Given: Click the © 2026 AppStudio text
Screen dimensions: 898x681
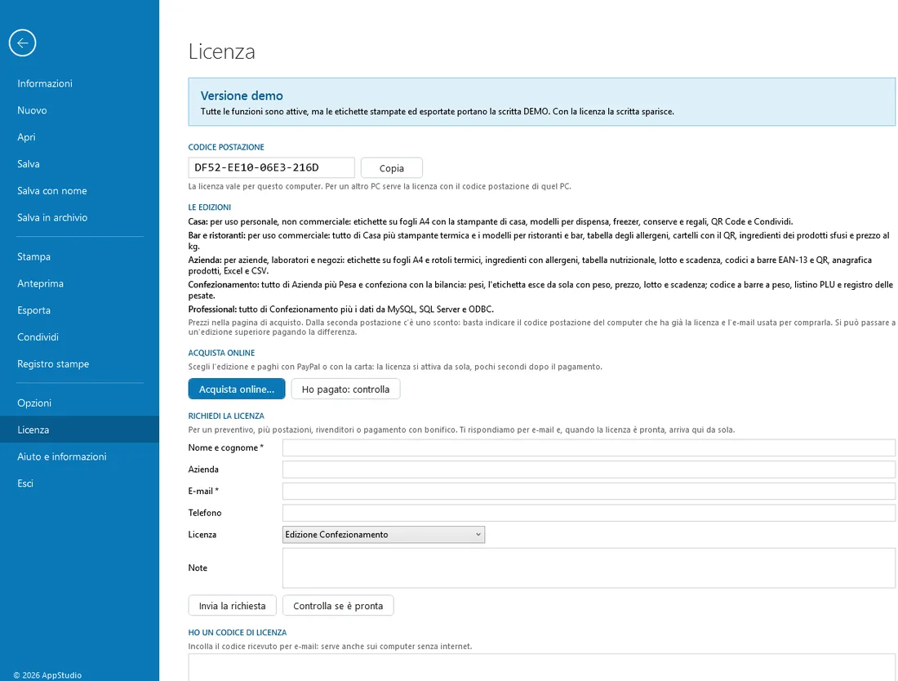Looking at the screenshot, I should pos(47,675).
